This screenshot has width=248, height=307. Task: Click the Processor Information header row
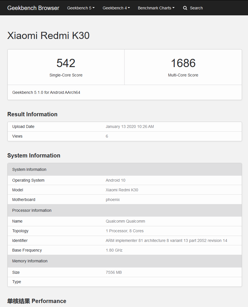pos(125,210)
